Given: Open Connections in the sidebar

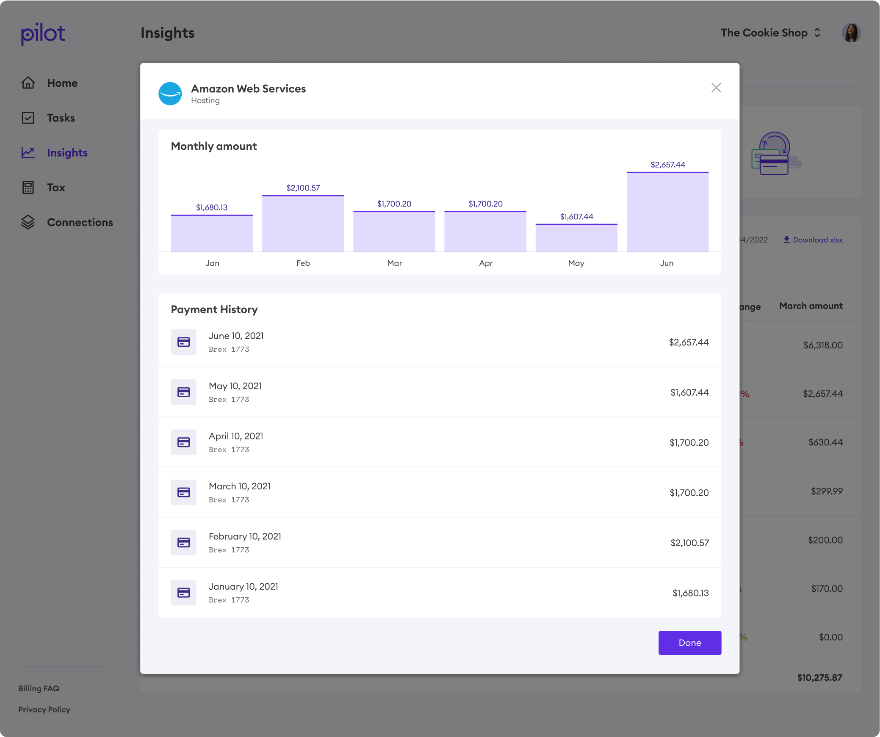Looking at the screenshot, I should 80,222.
